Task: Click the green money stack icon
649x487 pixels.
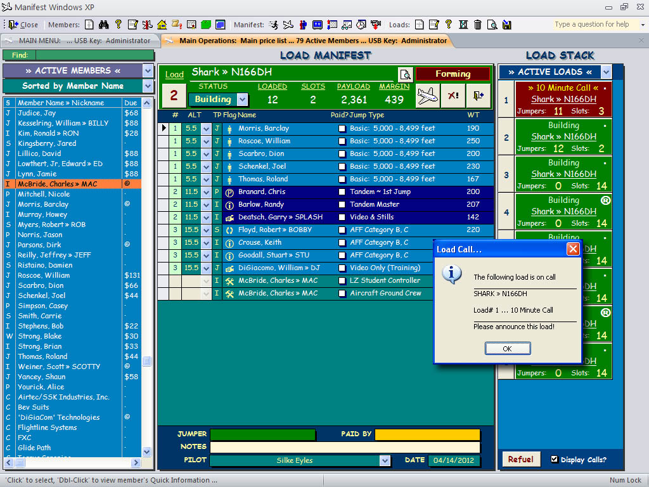Action: (x=206, y=25)
